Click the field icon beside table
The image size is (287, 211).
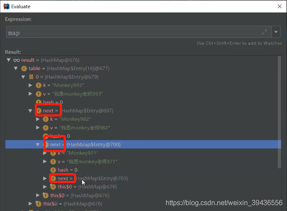click(24, 69)
